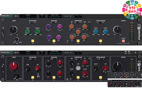
Task: Open the SIGNAL CHAIN selector on the upper unit
Action: click(x=55, y=16)
